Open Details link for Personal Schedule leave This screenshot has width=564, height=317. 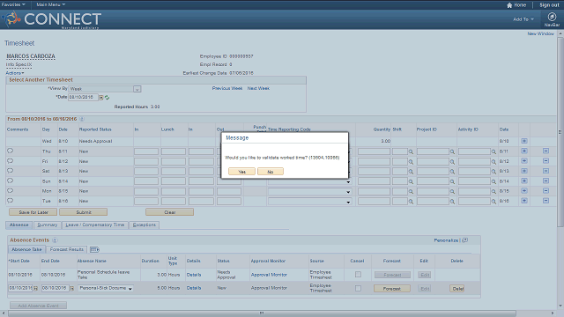(194, 275)
